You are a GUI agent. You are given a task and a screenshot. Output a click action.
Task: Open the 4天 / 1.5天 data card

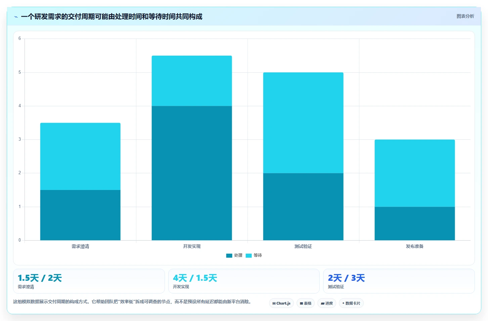[x=244, y=281]
